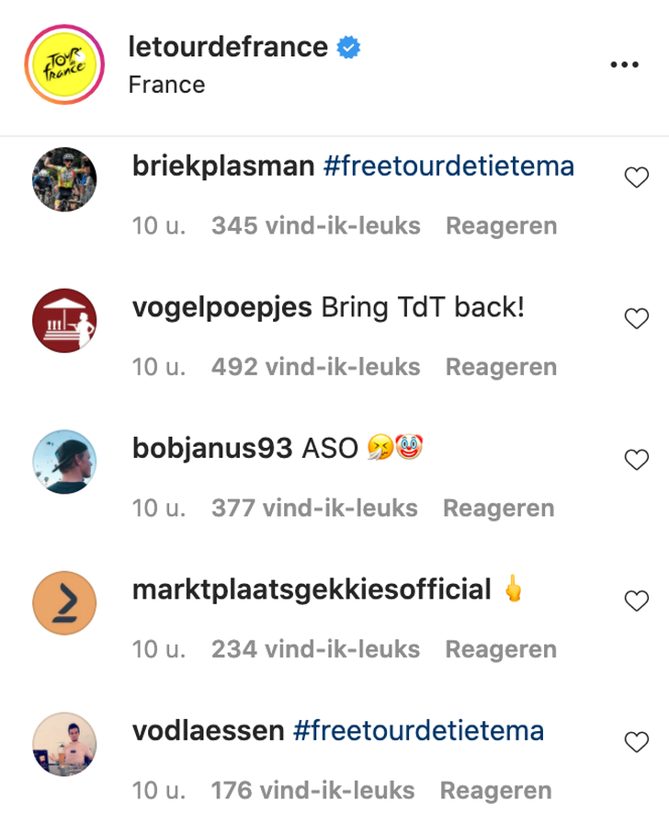Like the briekplasman comment with heart
The image size is (669, 835).
[x=637, y=178]
